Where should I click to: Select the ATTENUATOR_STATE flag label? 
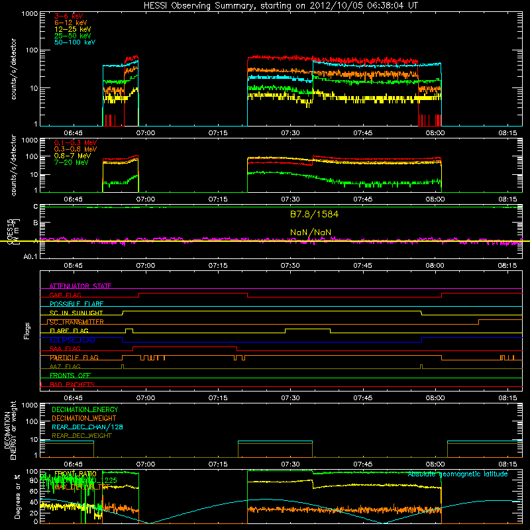80,286
